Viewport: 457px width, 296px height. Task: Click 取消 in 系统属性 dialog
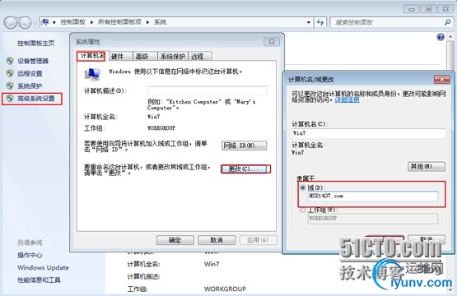pyautogui.click(x=217, y=240)
